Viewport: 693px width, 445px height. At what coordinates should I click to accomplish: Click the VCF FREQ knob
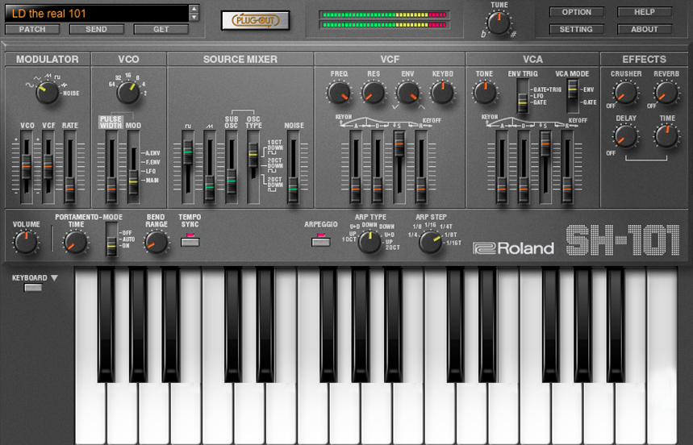tap(339, 93)
